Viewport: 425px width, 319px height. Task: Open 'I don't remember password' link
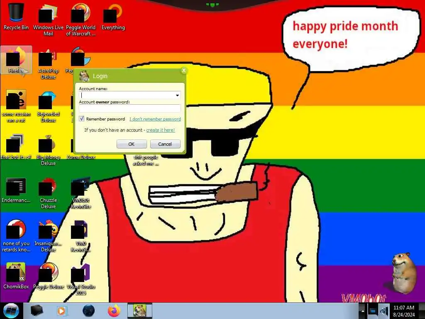[155, 119]
